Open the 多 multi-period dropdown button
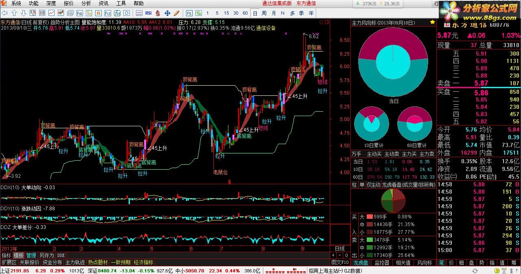Image resolution: width=521 pixels, height=274 pixels. (x=292, y=13)
